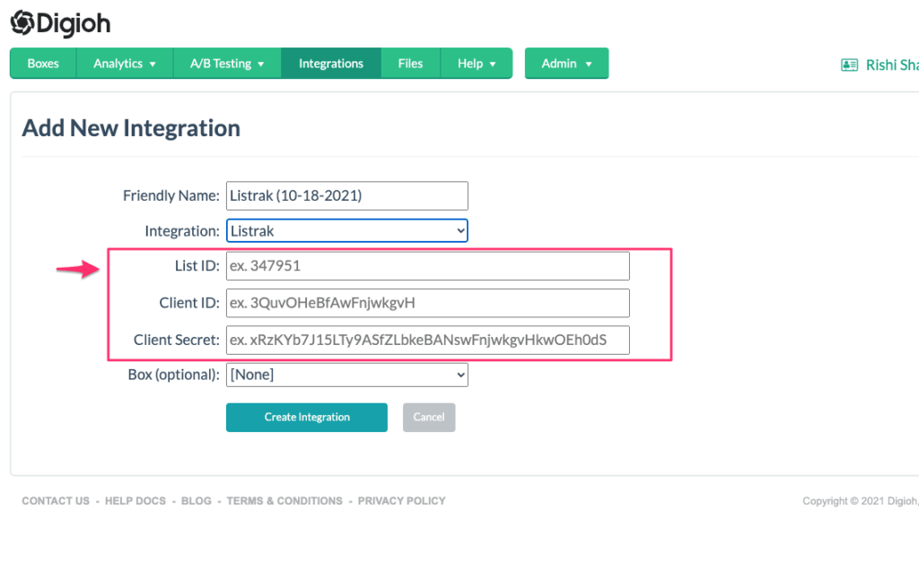Open the Contact Us link
The image size is (919, 561).
55,501
